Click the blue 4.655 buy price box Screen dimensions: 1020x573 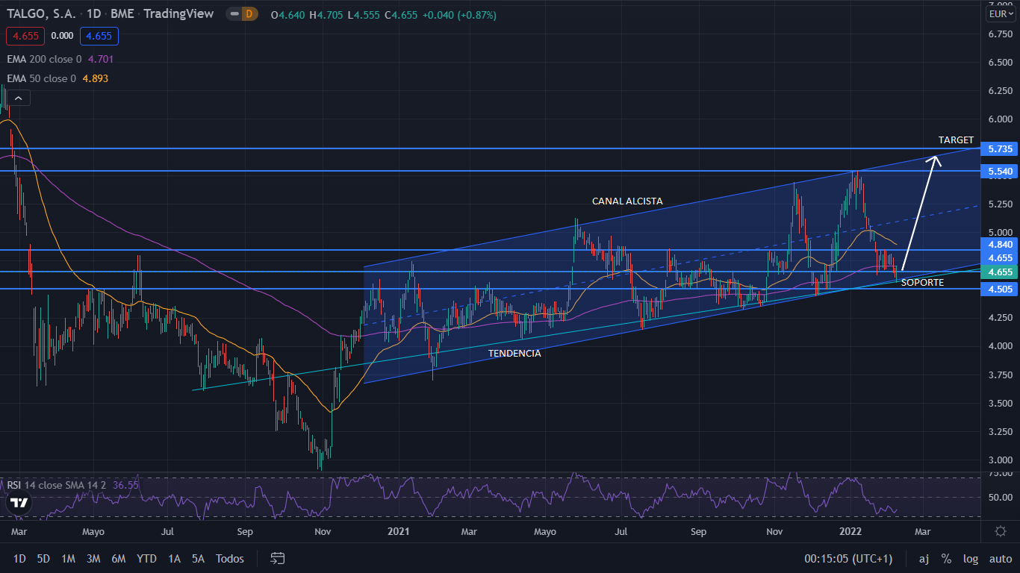coord(99,36)
